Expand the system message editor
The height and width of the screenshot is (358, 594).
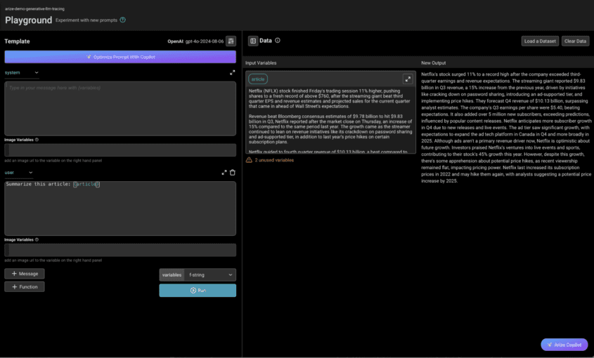(232, 73)
